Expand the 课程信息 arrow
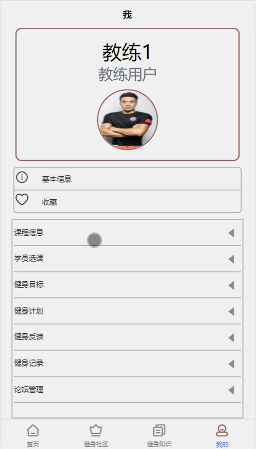 (231, 233)
